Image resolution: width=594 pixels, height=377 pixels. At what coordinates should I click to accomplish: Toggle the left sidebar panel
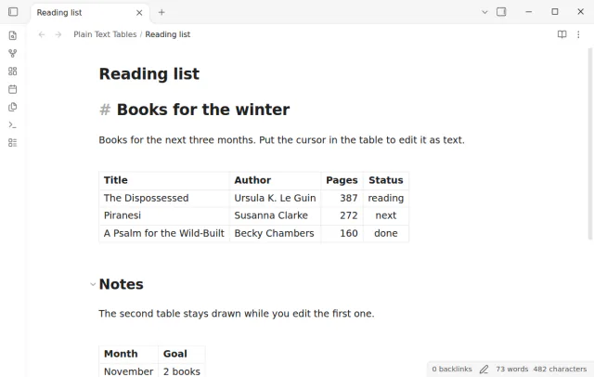tap(13, 12)
